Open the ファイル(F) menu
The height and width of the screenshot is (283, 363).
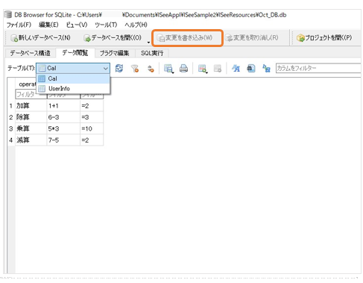pyautogui.click(x=19, y=25)
